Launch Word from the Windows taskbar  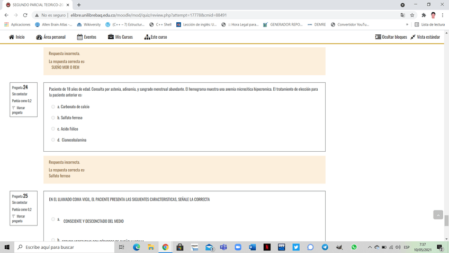[252, 247]
